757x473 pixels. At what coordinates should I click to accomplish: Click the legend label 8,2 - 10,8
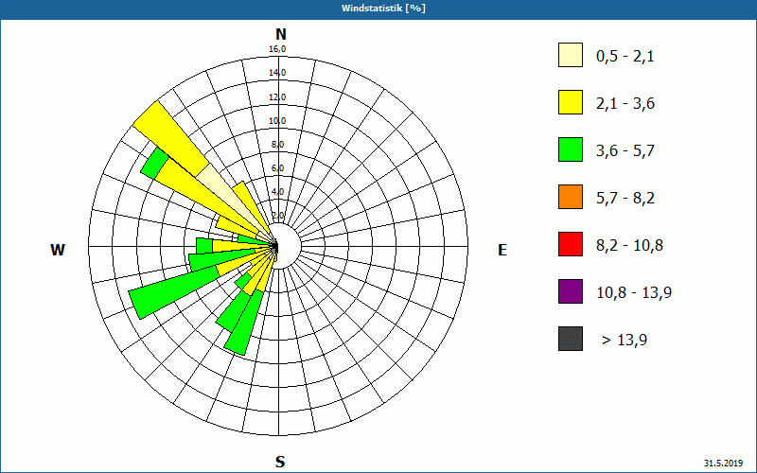pos(629,246)
